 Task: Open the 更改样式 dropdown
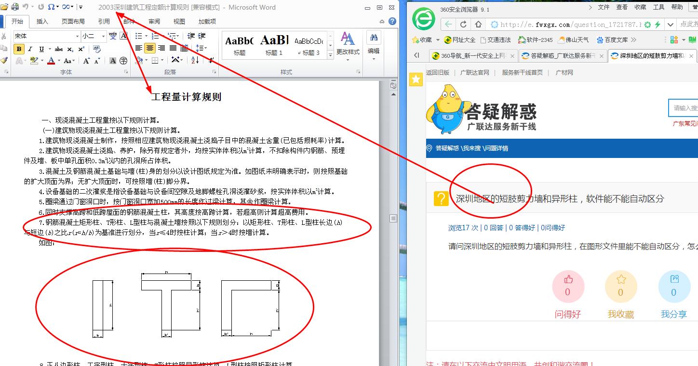pos(348,47)
